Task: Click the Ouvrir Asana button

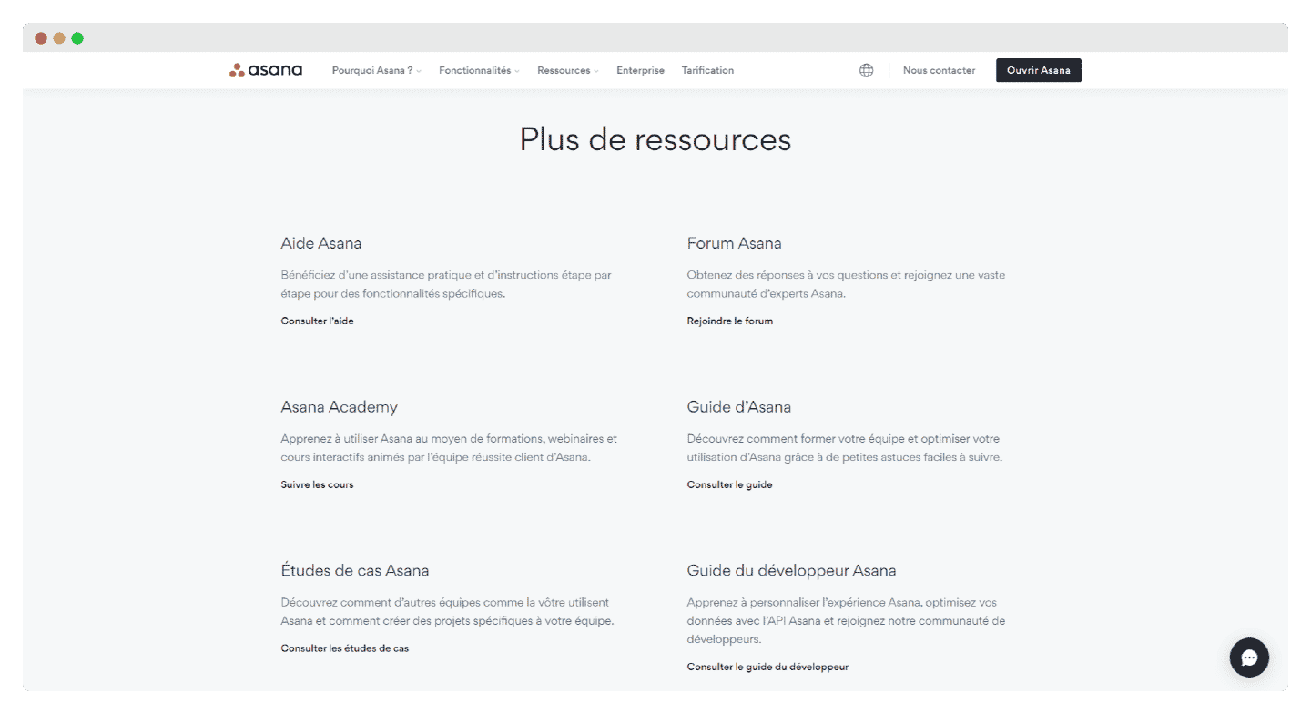Action: click(1039, 70)
